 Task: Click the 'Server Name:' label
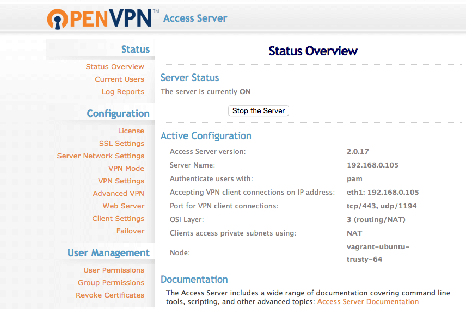pos(192,165)
